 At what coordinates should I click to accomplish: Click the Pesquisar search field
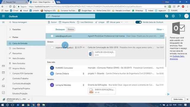click(x=70, y=16)
